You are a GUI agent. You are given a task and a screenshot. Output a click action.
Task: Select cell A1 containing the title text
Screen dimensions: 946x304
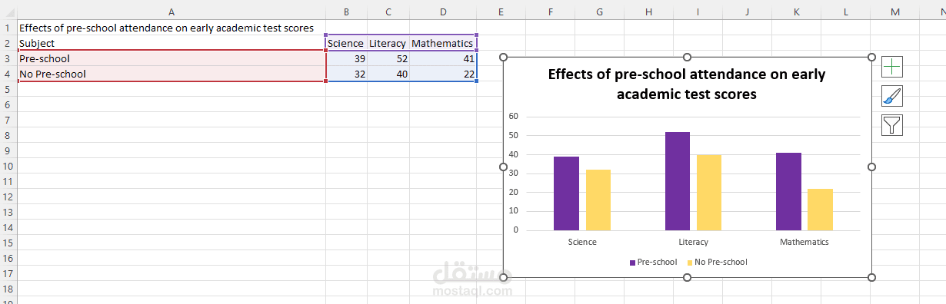pos(171,28)
